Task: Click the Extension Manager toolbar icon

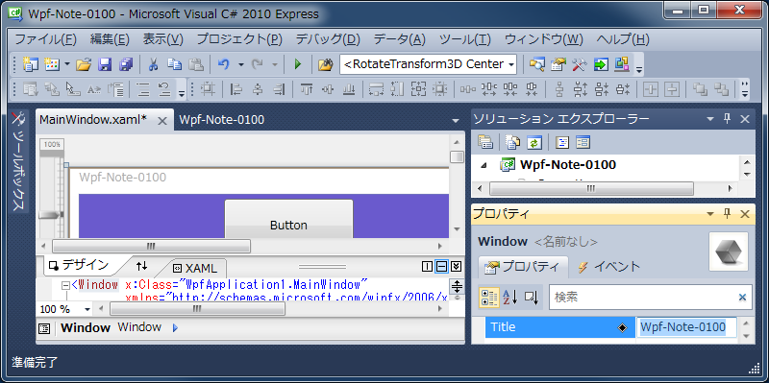Action: 622,64
